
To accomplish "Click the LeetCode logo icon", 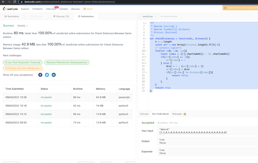I will [x=4, y=9].
